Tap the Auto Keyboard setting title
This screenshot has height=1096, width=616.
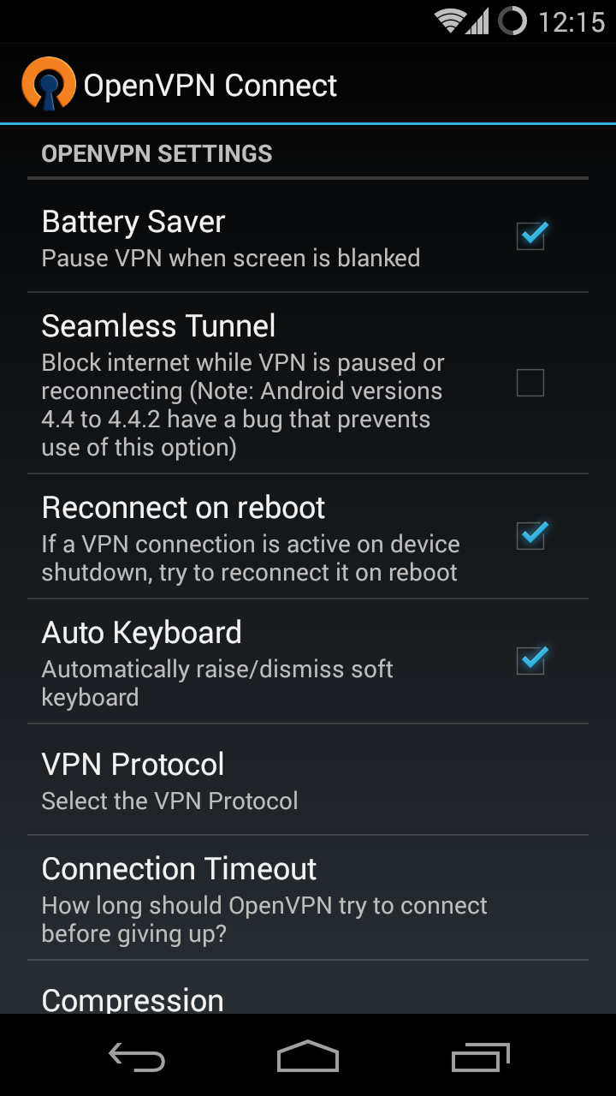pos(142,633)
